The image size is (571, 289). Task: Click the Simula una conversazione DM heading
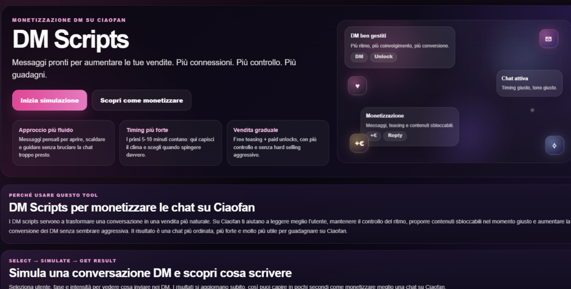150,273
